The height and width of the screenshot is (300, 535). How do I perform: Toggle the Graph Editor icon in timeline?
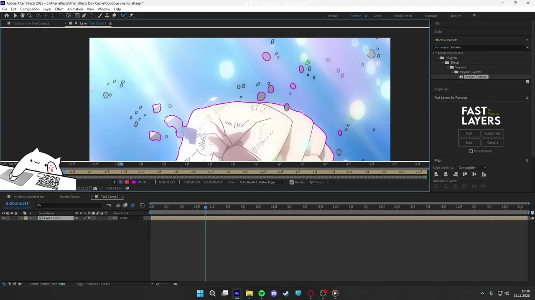point(142,205)
